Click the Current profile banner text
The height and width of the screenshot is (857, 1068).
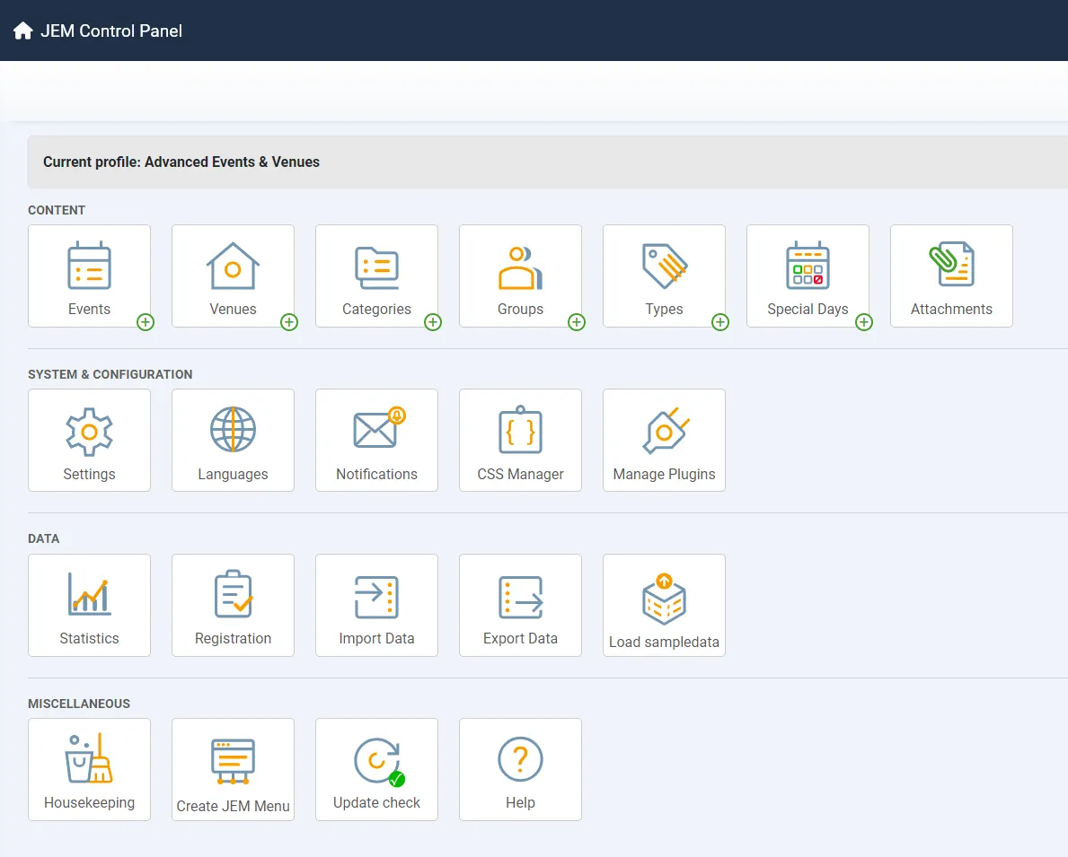(x=181, y=162)
